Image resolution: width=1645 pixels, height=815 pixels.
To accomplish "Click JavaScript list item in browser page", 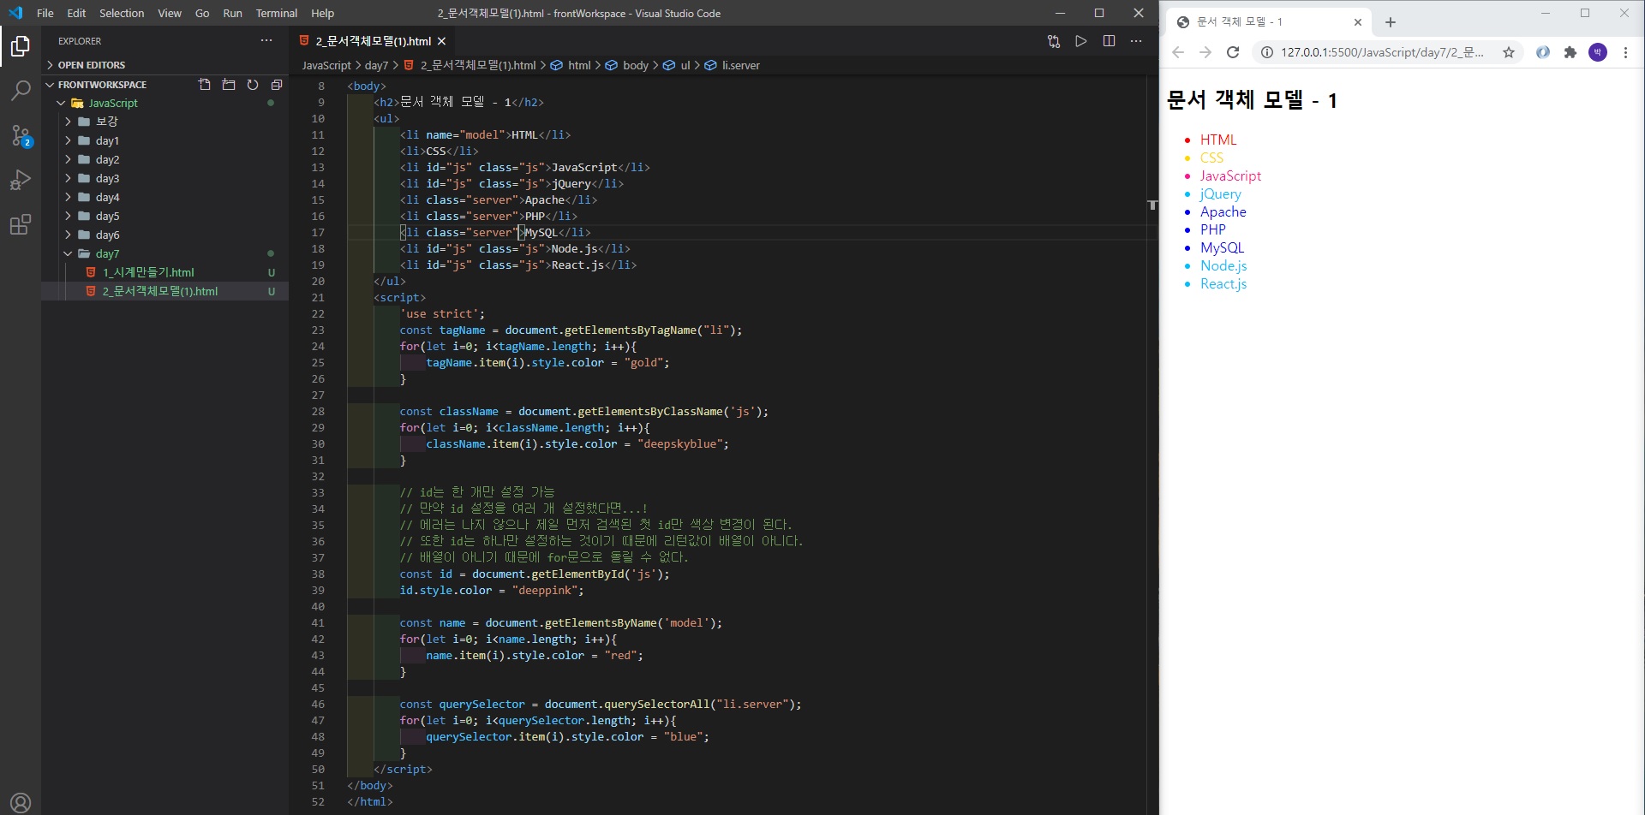I will 1230,175.
